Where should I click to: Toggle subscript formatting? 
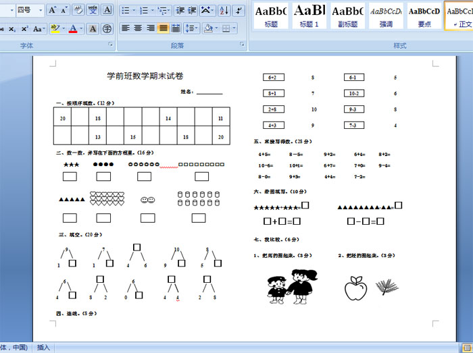click(x=11, y=29)
